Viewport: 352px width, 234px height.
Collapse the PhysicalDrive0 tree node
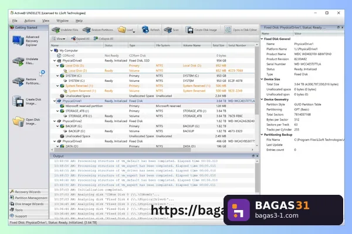[x=55, y=61]
